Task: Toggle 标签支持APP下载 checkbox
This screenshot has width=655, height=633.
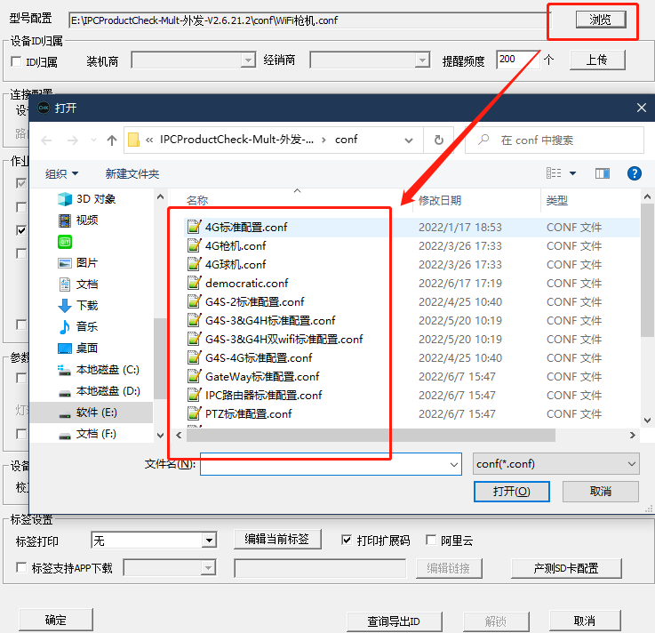Action: click(21, 567)
